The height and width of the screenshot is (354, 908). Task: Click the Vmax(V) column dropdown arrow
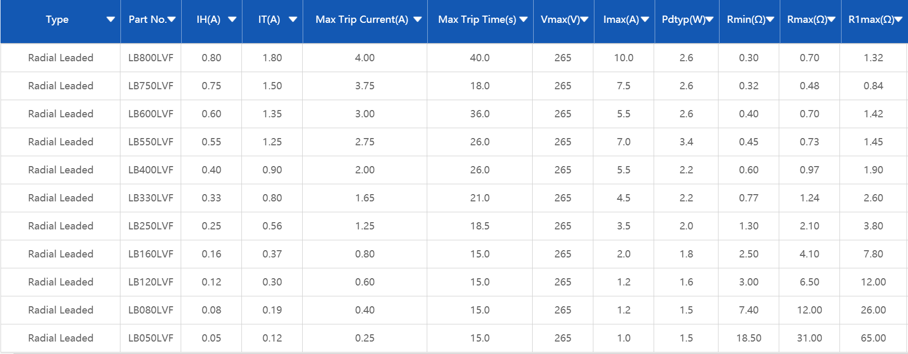(x=585, y=20)
